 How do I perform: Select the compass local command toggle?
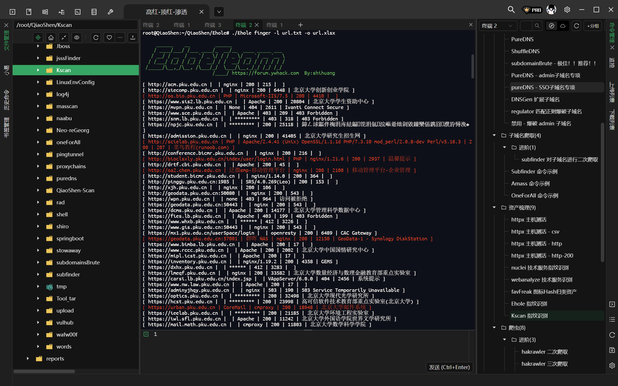pyautogui.click(x=552, y=26)
